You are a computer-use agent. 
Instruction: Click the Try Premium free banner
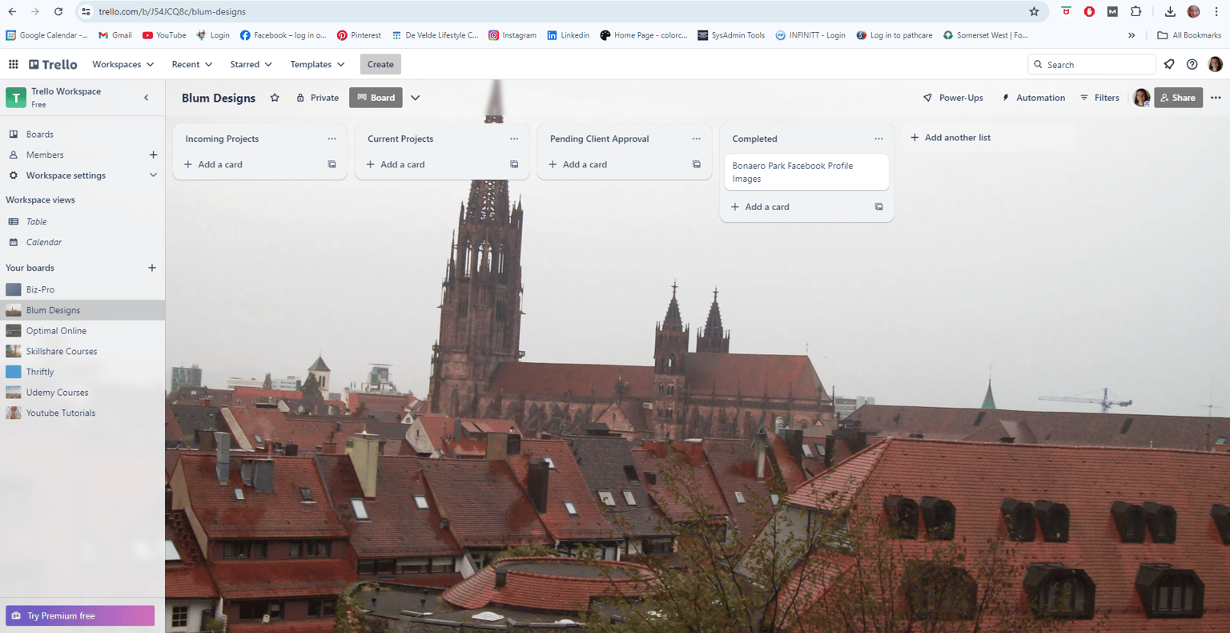(x=80, y=615)
